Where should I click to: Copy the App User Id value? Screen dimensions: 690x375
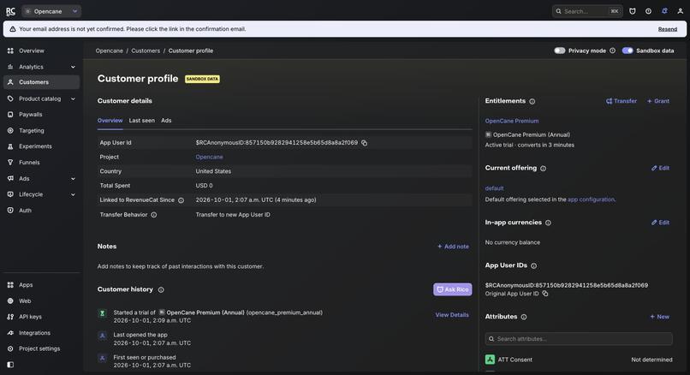[x=365, y=143]
